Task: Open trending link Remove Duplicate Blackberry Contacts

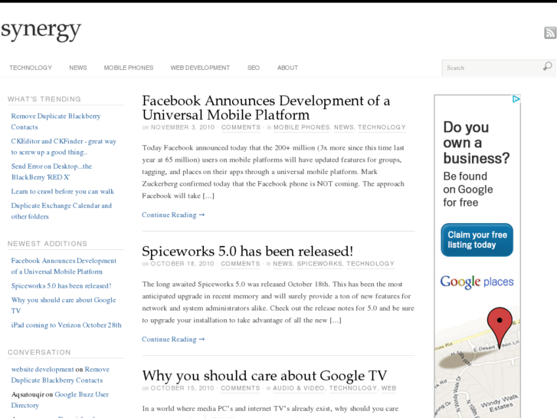Action: pos(56,121)
